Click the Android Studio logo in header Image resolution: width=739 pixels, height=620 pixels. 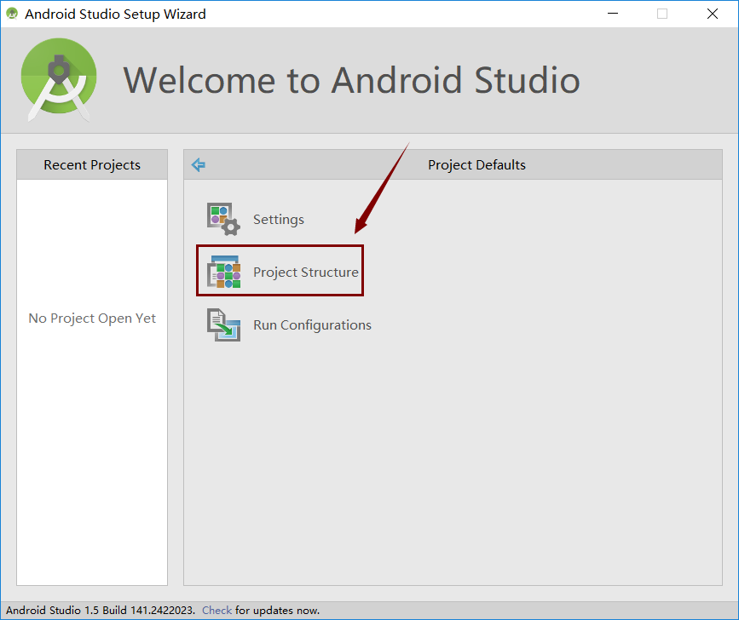(59, 79)
